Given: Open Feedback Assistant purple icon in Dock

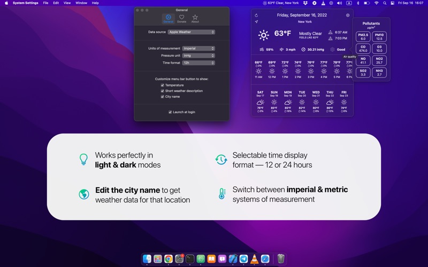Looking at the screenshot, I should [222, 258].
